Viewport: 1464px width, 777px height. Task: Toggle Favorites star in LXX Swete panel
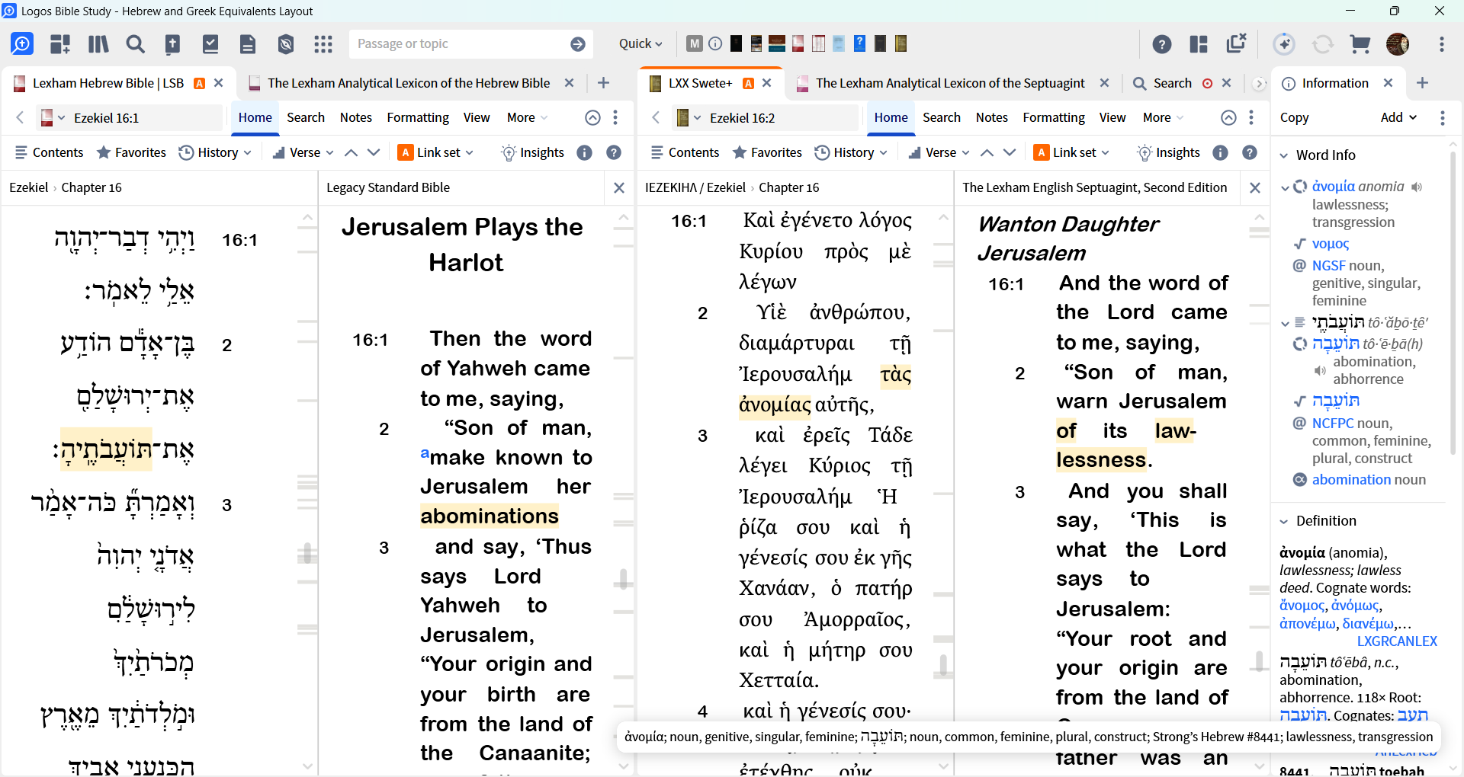point(767,153)
